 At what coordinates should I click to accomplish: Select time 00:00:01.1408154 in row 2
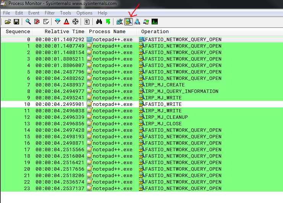pyautogui.click(x=60, y=53)
